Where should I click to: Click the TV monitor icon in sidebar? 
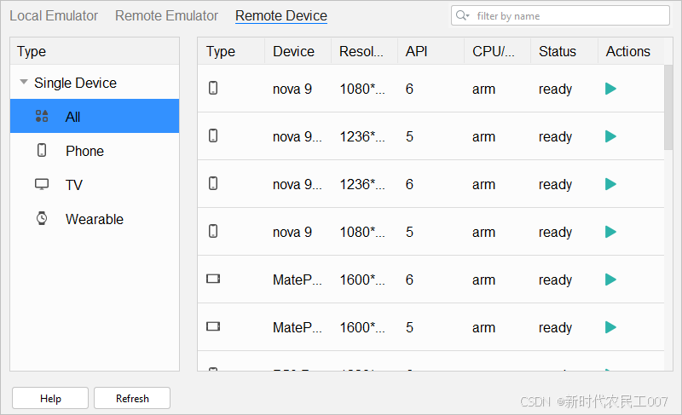pos(42,184)
